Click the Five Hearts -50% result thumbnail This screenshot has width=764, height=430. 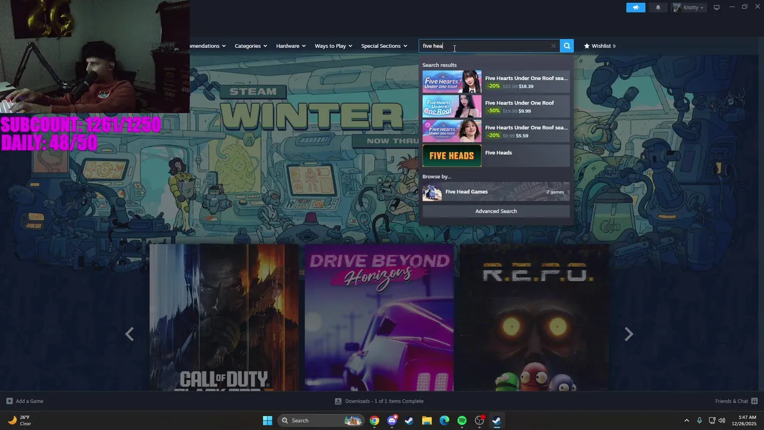click(452, 106)
